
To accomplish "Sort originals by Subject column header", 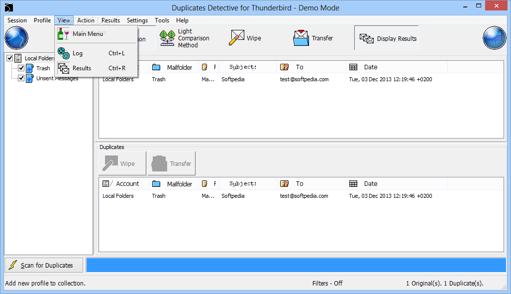I will (x=247, y=67).
